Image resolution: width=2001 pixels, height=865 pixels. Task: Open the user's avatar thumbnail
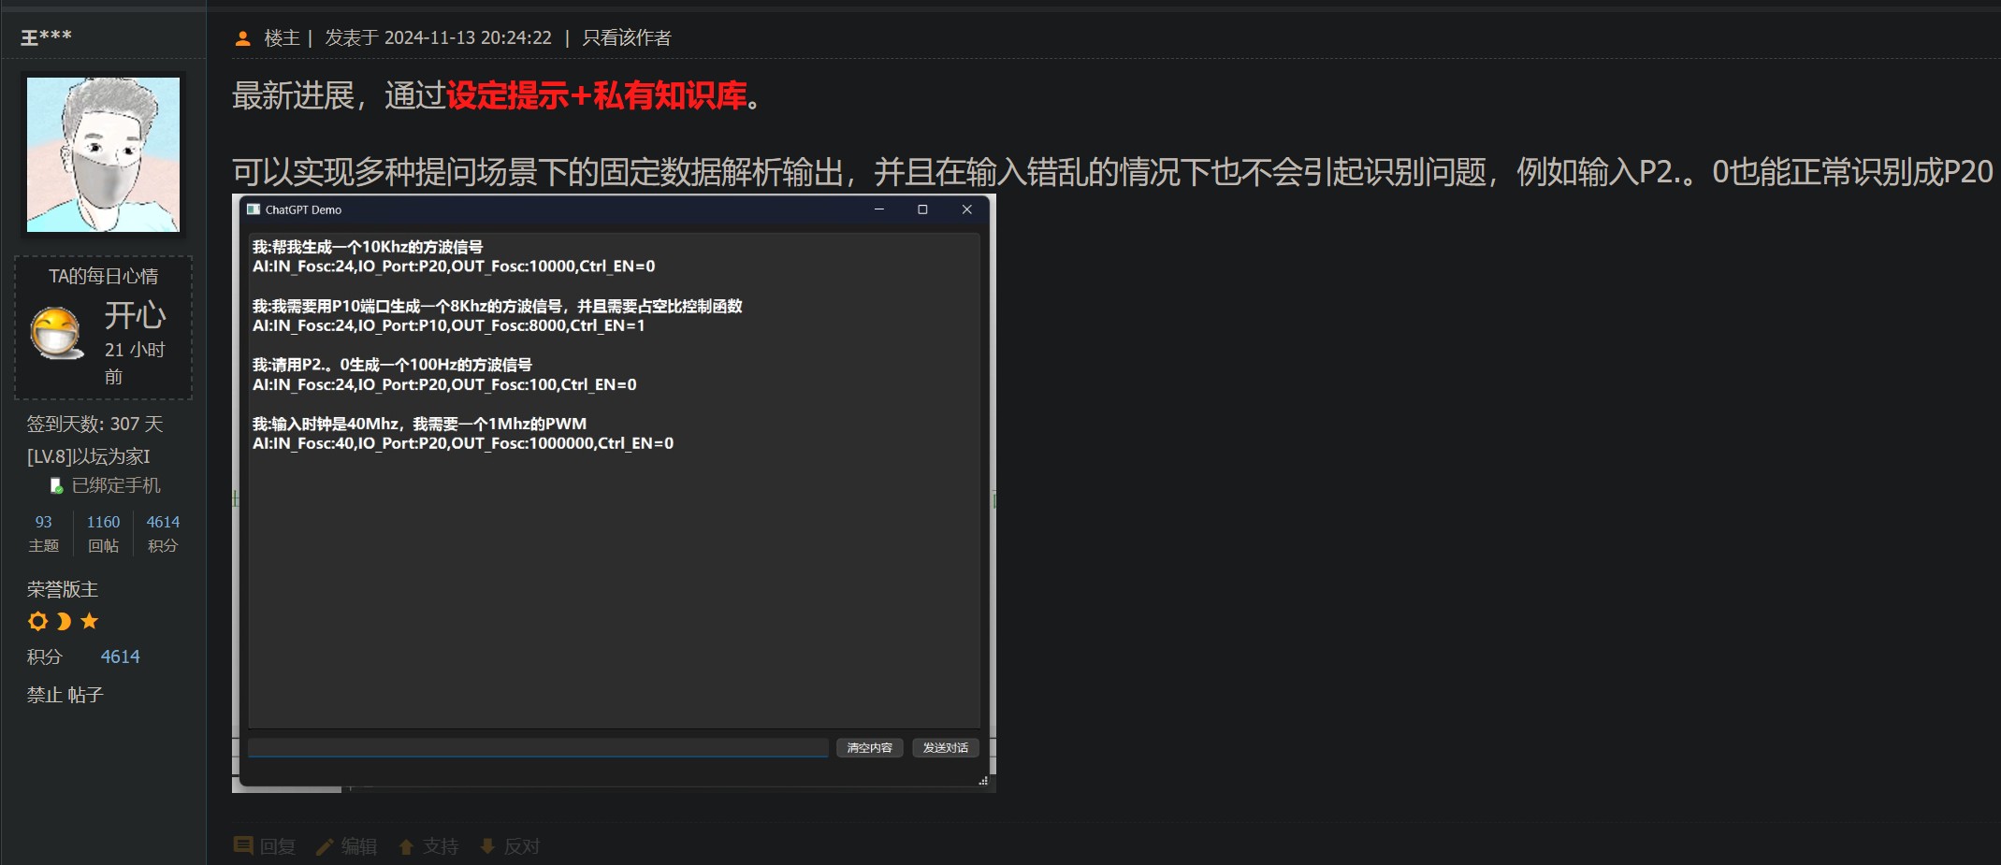pos(103,154)
